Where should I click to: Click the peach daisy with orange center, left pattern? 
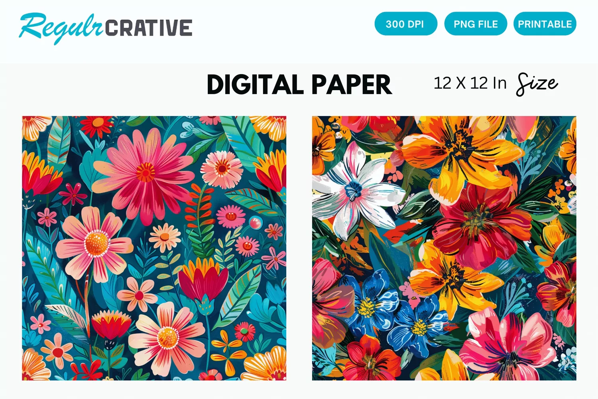click(95, 243)
